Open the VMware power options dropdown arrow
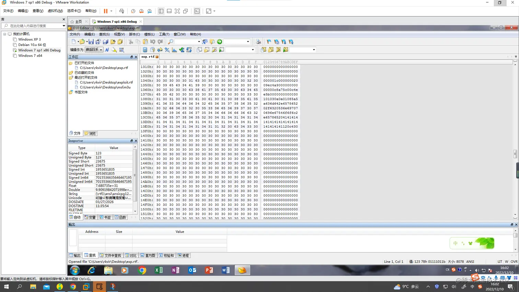The image size is (519, 292). click(x=111, y=11)
